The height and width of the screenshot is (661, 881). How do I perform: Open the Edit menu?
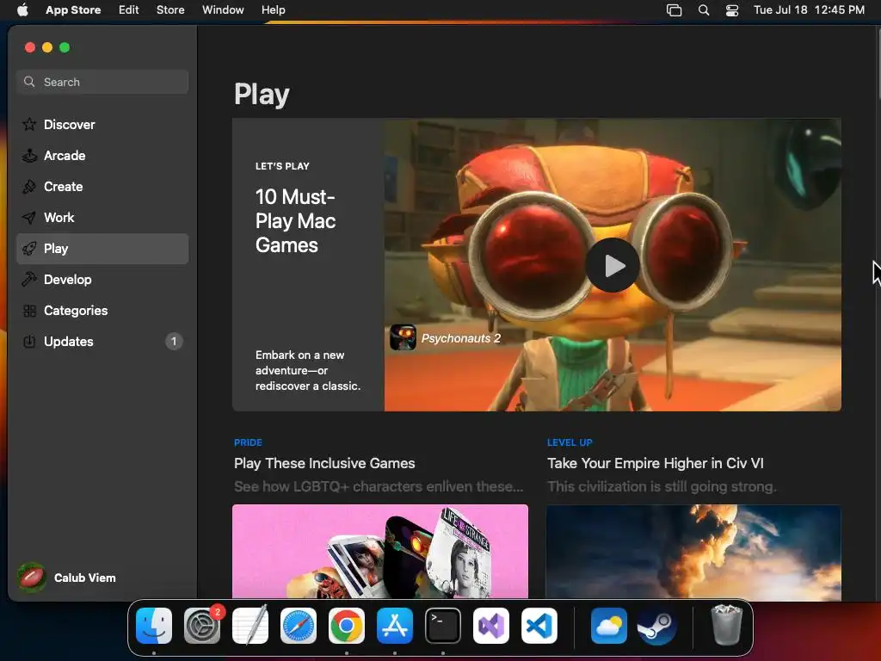pos(129,10)
